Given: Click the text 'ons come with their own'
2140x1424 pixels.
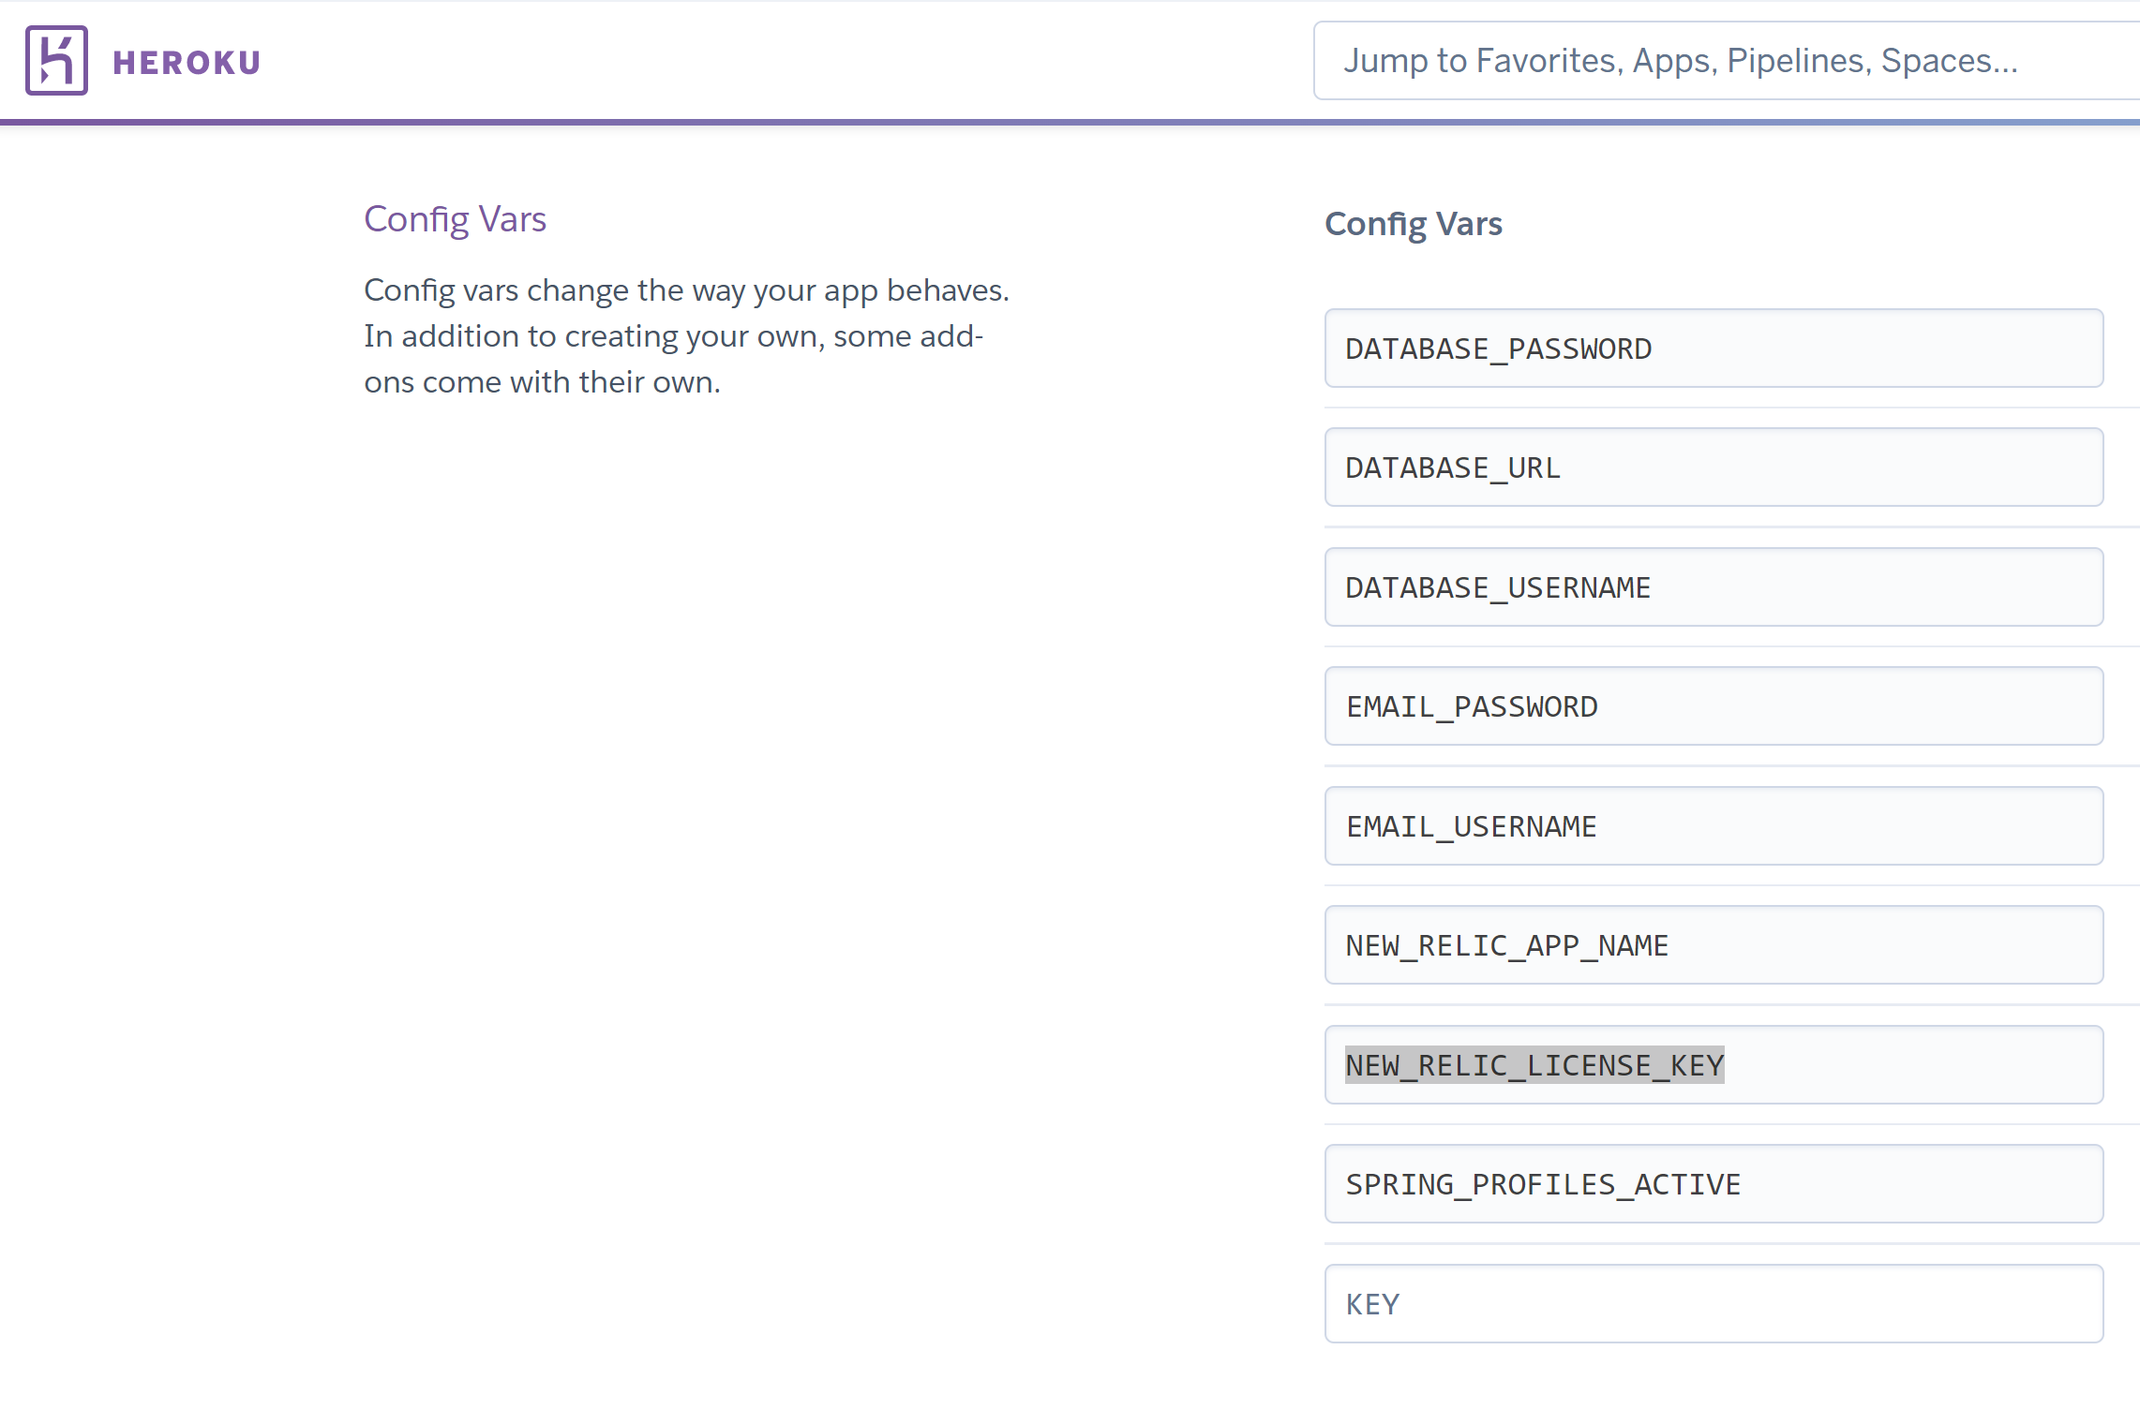Looking at the screenshot, I should coord(542,382).
